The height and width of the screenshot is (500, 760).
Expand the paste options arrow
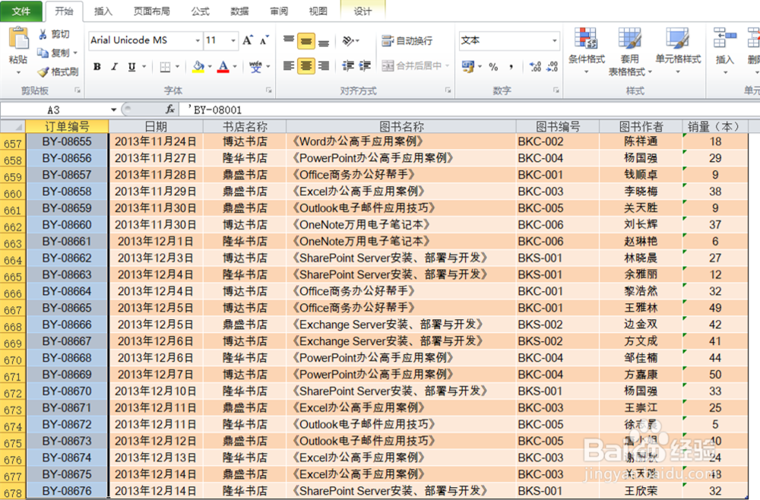click(x=18, y=73)
